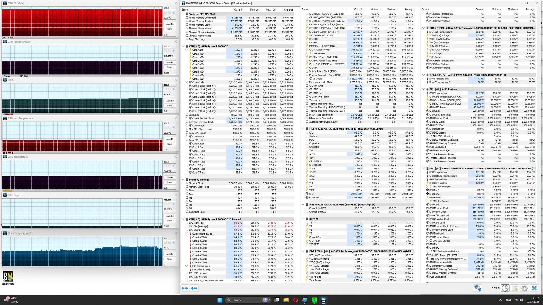
Task: Click the Windows taskbar search box
Action: coord(248,300)
